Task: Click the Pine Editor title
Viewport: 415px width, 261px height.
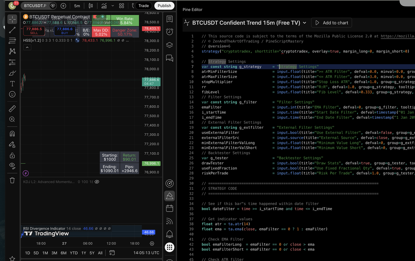Action: point(193,10)
